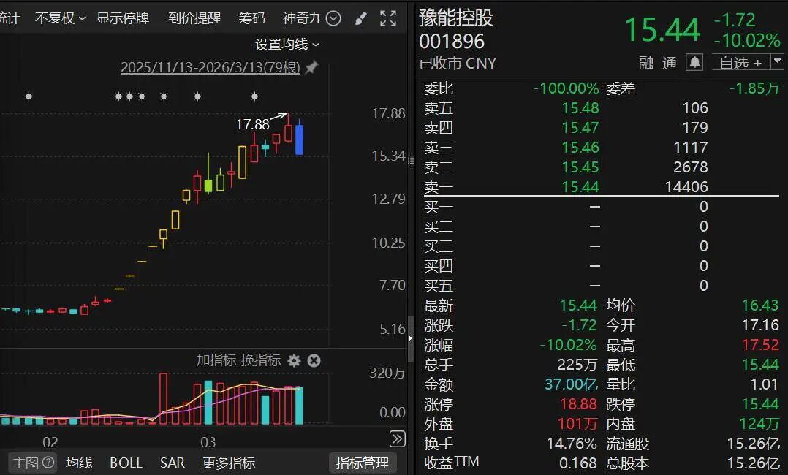
Task: Click the 2025/11/13-2026/3/13 date range link
Action: (212, 67)
